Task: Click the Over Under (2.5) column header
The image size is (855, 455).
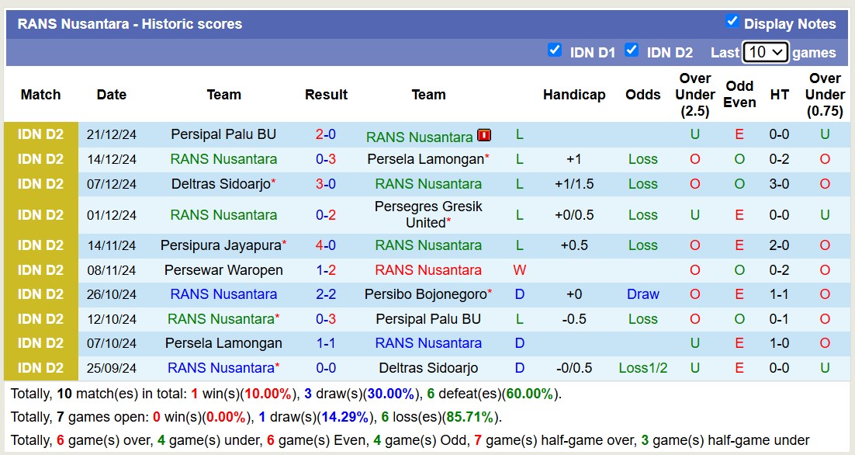Action: point(694,95)
